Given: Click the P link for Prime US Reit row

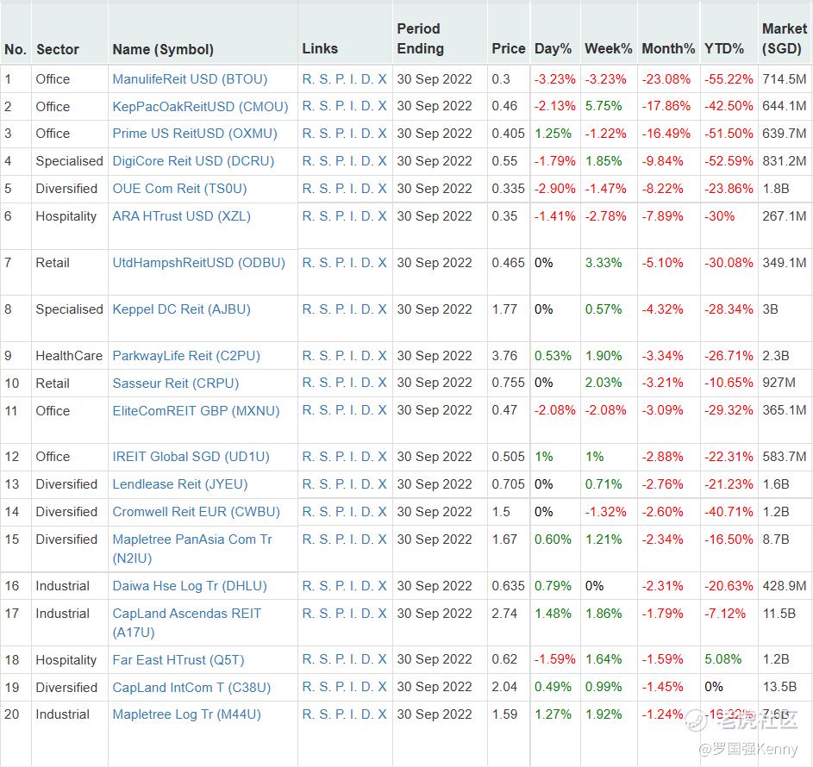Looking at the screenshot, I should [340, 134].
